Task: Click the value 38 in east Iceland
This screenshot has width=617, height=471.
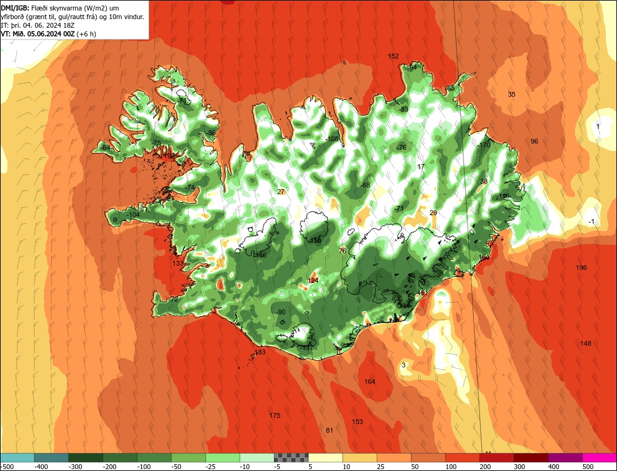Action: pyautogui.click(x=484, y=181)
